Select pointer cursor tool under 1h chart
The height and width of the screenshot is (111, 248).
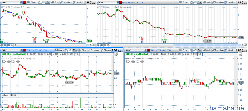pos(109,45)
